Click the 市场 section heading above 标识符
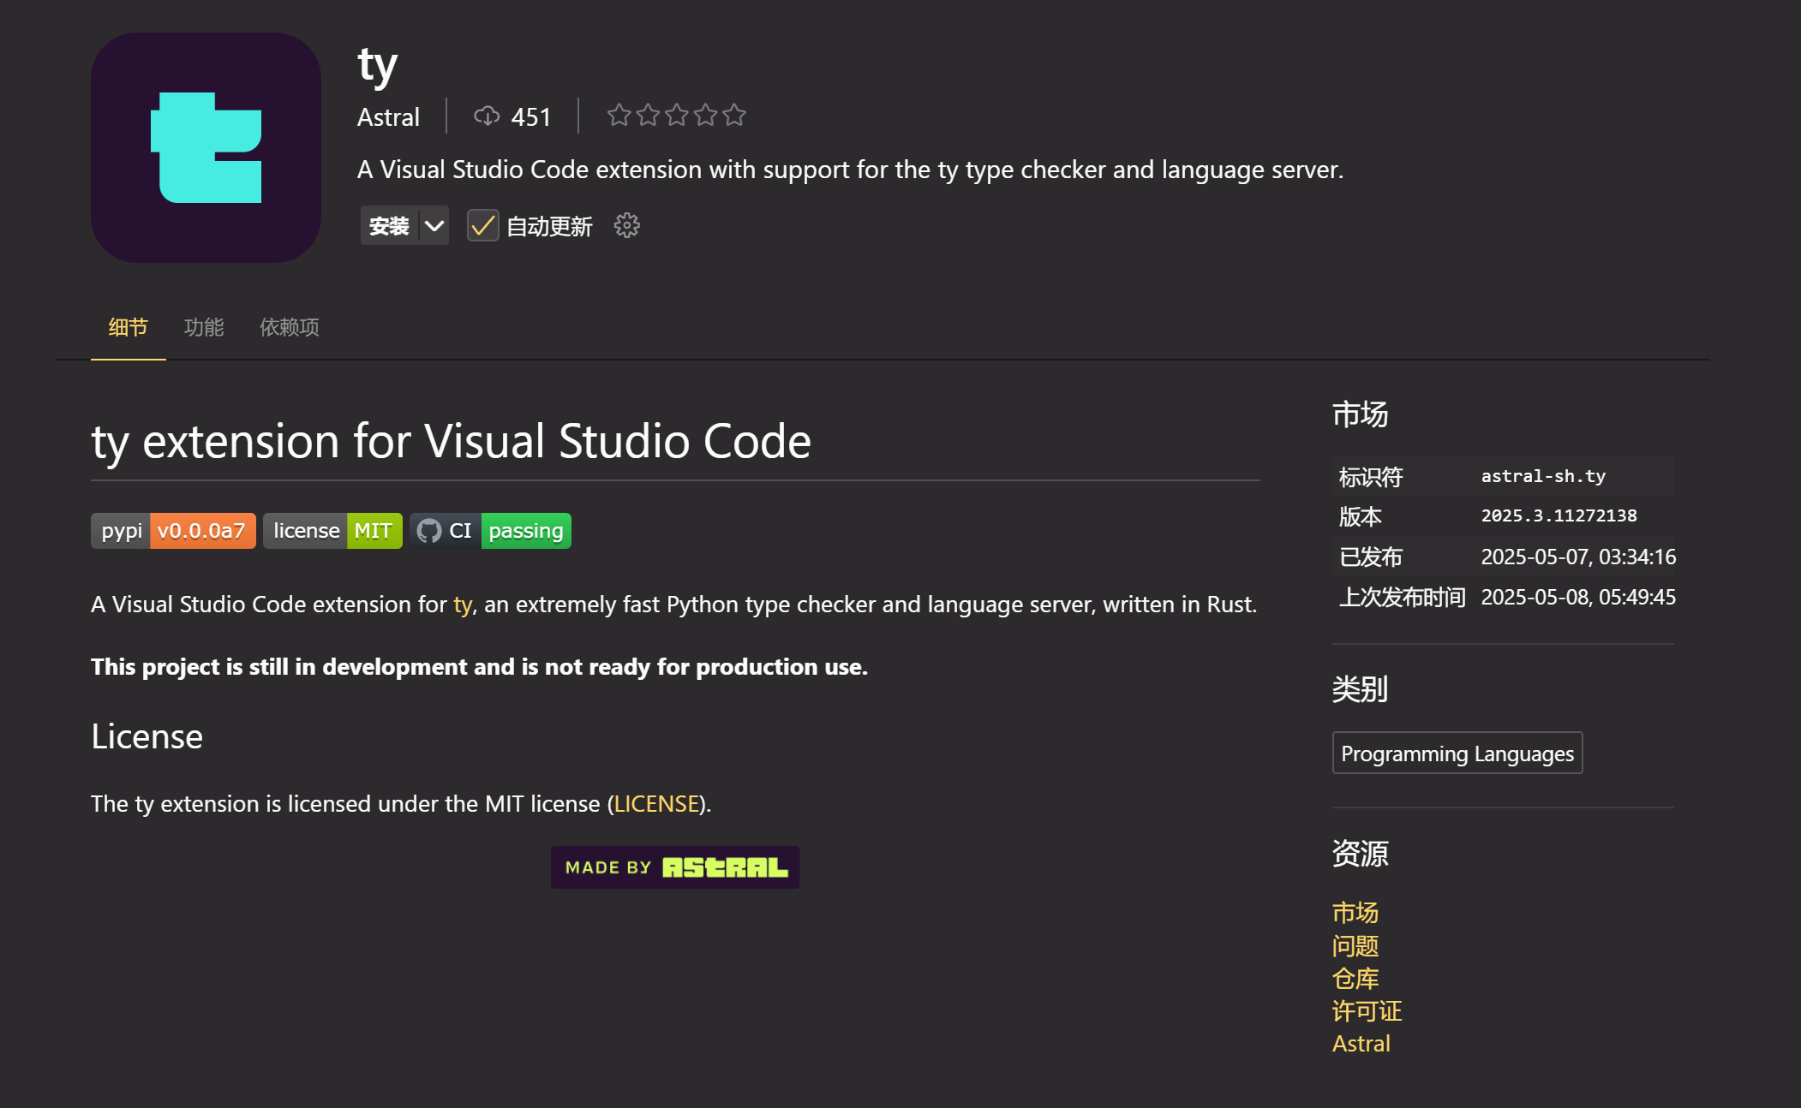 point(1360,414)
